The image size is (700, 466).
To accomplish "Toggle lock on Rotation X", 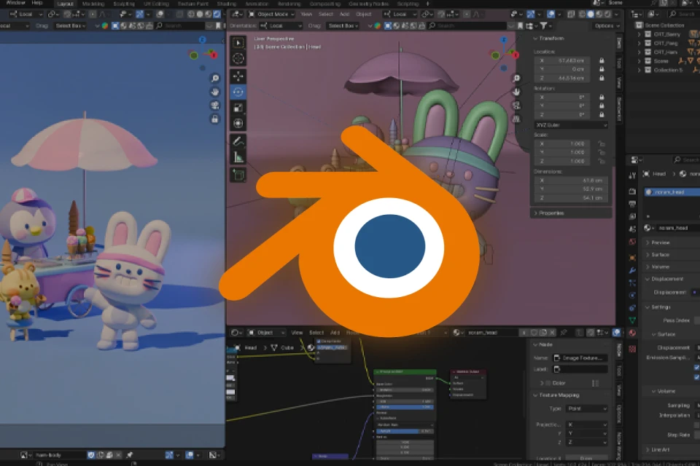I will (x=602, y=97).
